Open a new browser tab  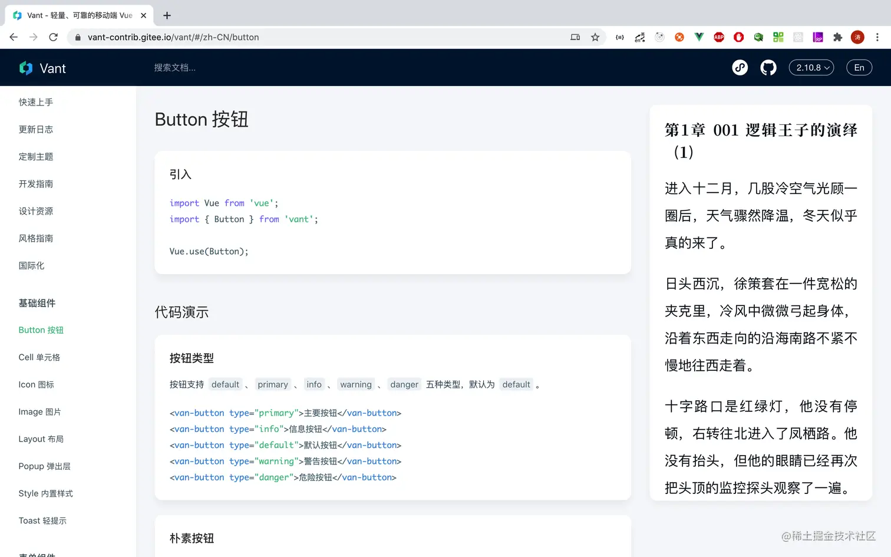[x=167, y=15]
